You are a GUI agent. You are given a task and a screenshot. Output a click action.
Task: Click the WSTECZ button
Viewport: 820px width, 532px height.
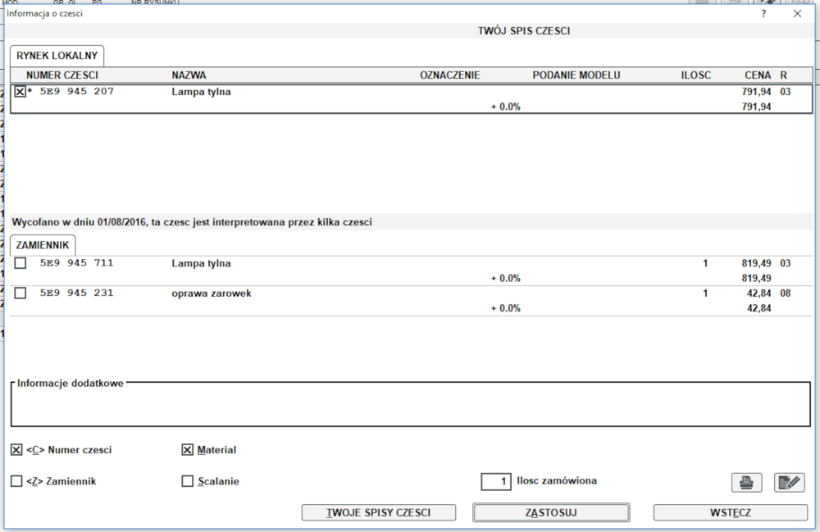coord(730,512)
